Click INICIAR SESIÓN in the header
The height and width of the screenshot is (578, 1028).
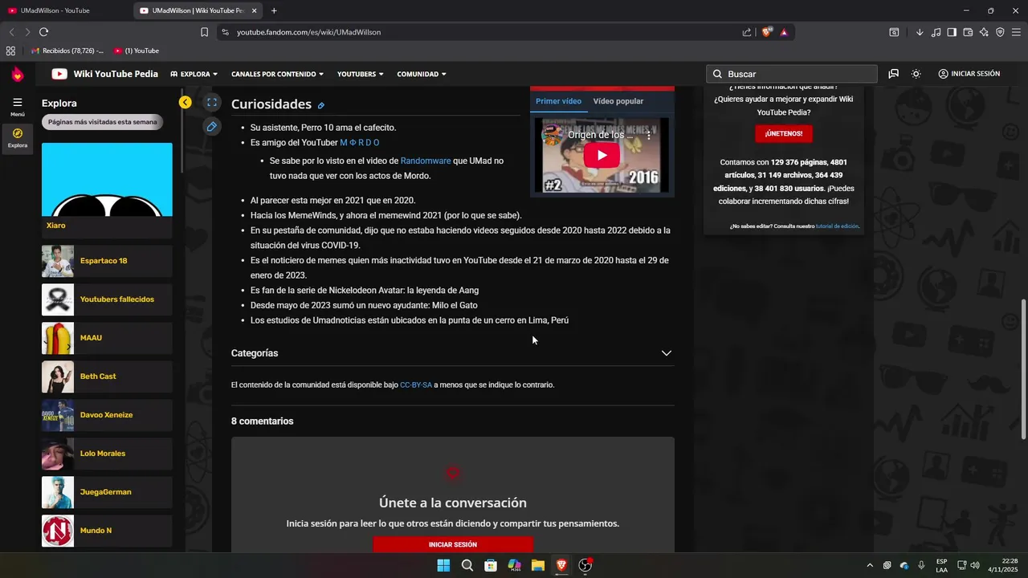pos(969,74)
